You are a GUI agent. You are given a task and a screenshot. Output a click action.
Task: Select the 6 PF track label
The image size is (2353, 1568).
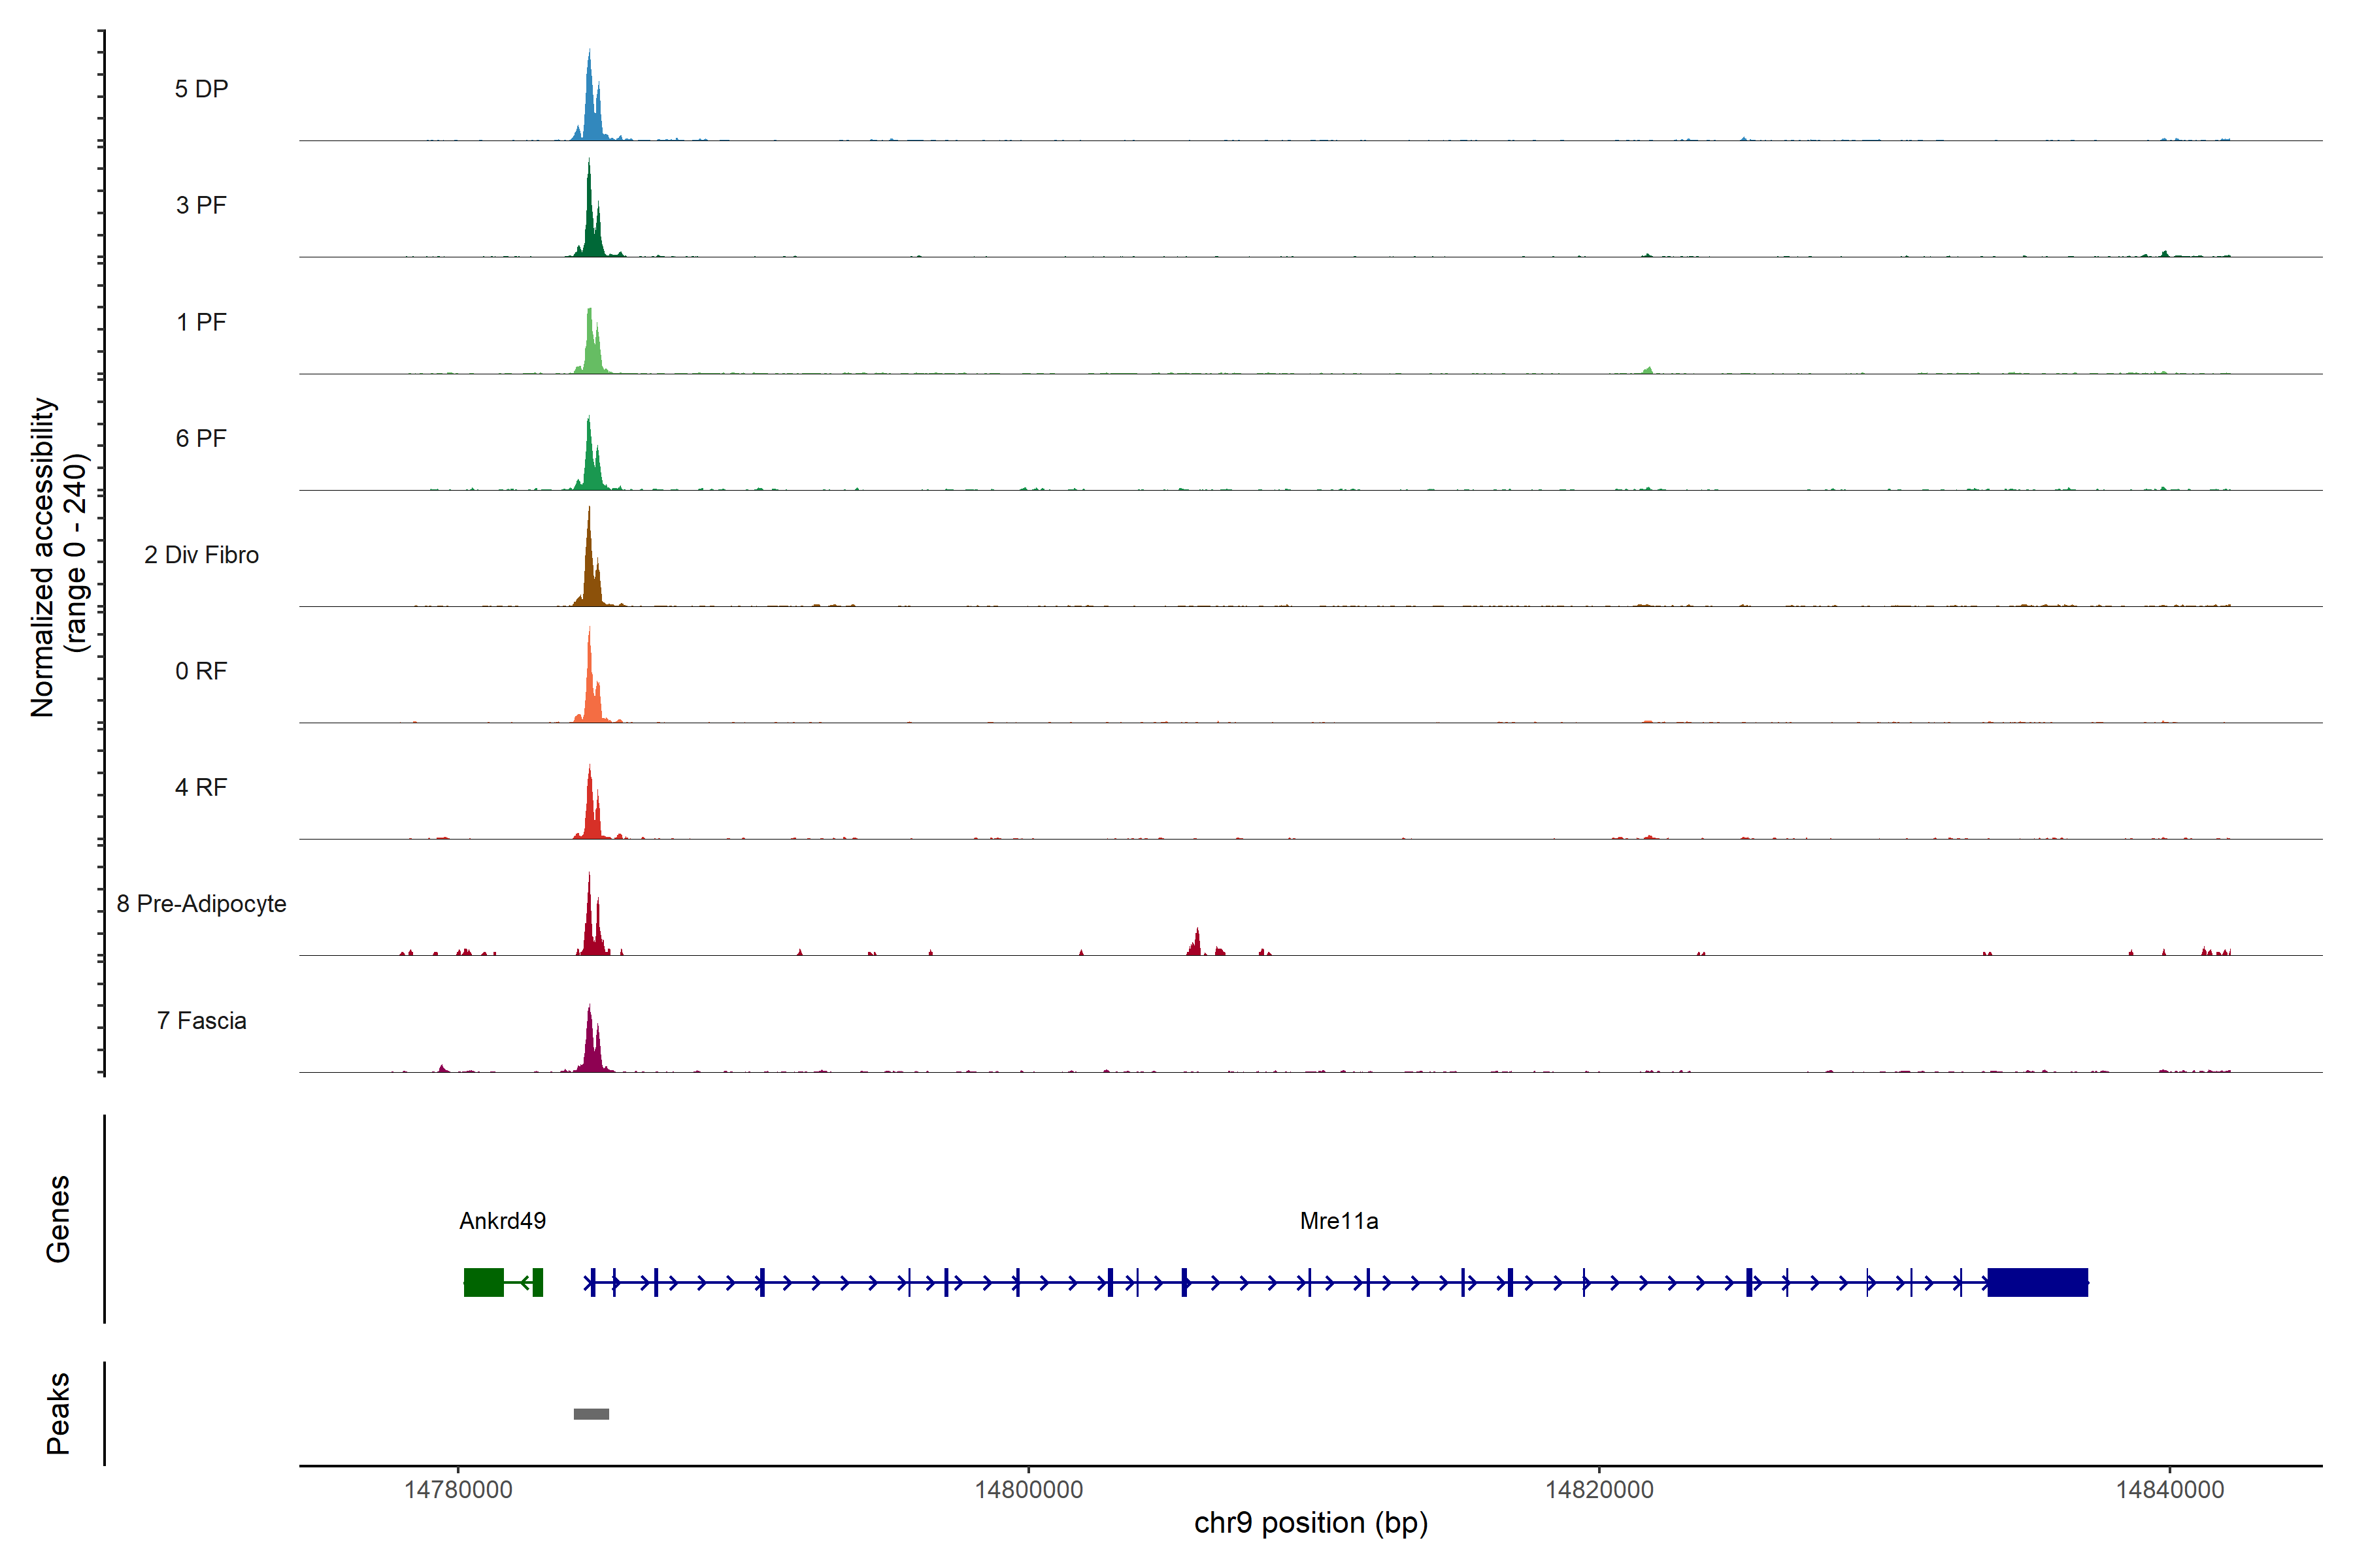click(x=201, y=438)
